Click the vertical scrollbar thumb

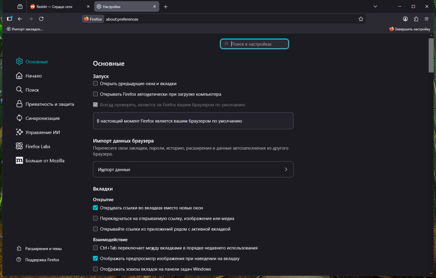[x=431, y=54]
